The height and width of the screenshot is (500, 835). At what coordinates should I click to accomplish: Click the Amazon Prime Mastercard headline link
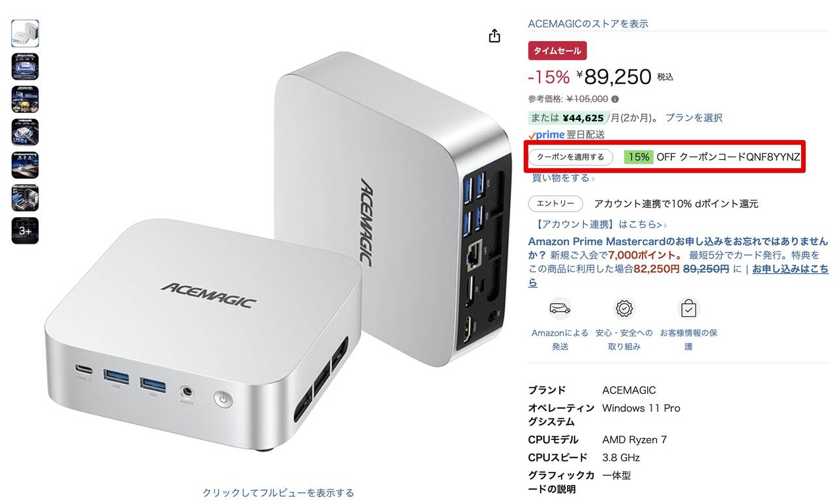[x=678, y=248]
